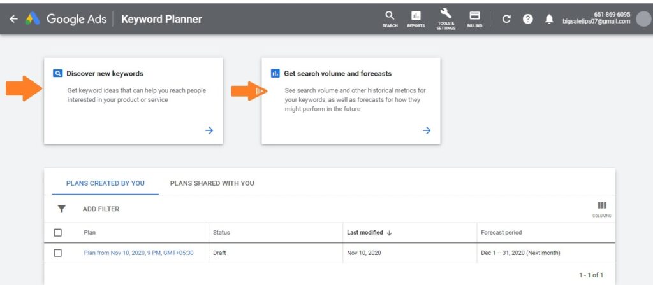Screen dimensions: 653x285
Task: Click arrow on search volume and forecasts card
Action: (x=427, y=130)
